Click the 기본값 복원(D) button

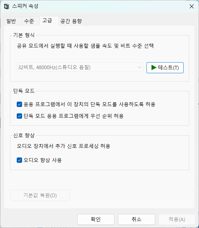[x=40, y=195]
